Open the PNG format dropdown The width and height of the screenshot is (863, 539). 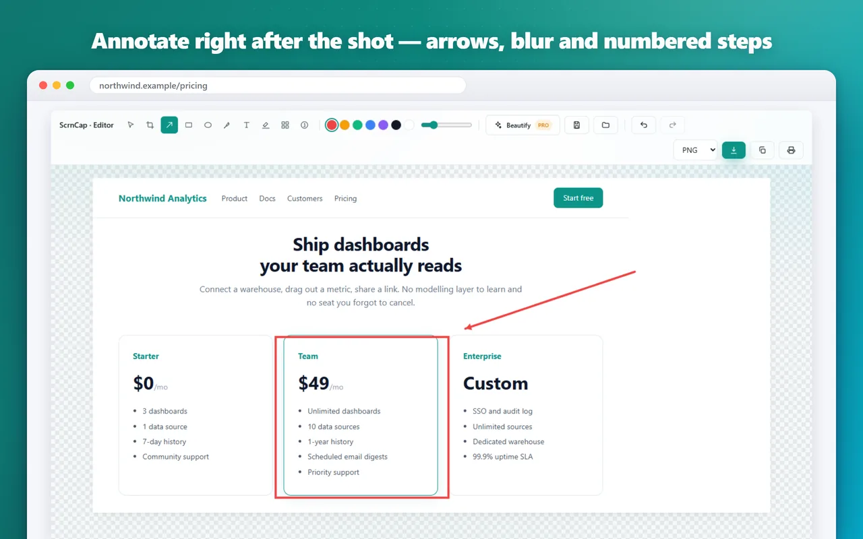click(695, 150)
